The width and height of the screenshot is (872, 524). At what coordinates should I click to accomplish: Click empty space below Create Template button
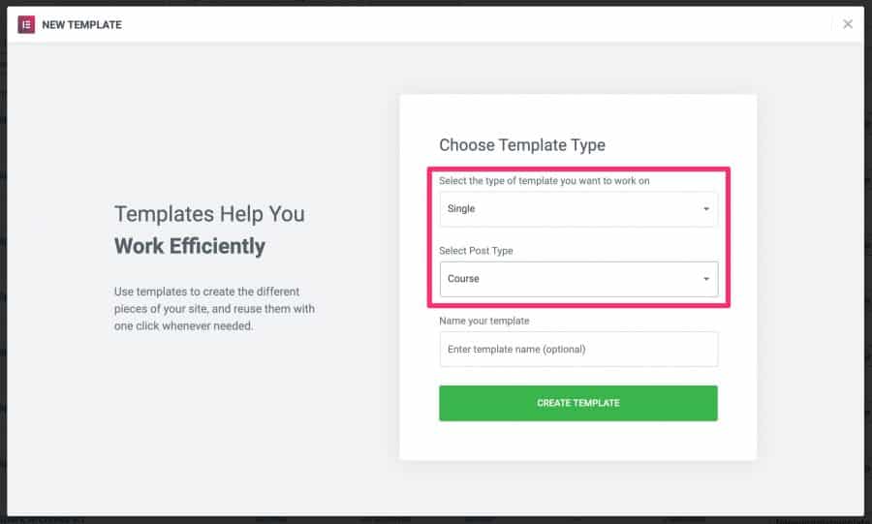point(577,441)
